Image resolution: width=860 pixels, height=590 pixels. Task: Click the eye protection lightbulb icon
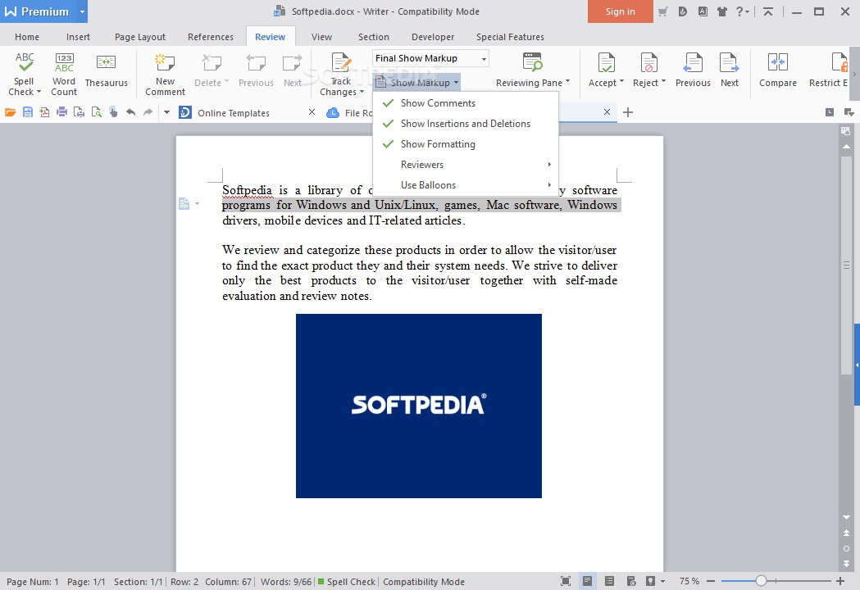point(650,581)
